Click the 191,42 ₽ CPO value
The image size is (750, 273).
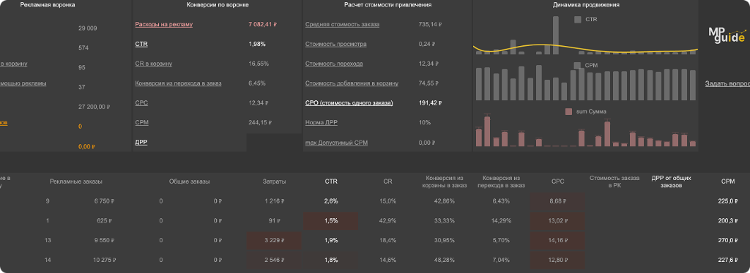click(430, 102)
